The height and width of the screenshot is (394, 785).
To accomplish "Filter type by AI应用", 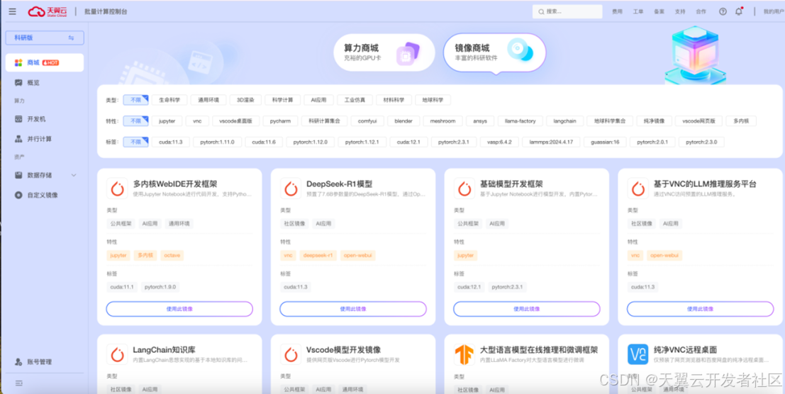I will click(x=318, y=100).
